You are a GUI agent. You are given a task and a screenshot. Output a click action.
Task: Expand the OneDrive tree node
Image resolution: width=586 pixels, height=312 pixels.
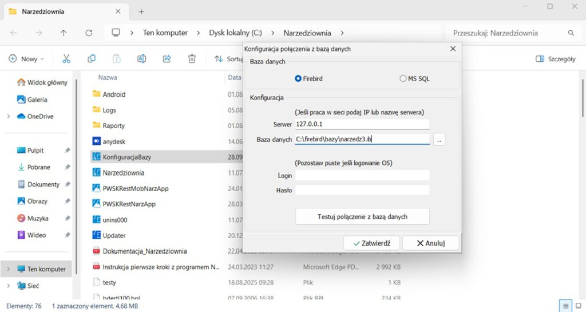tap(8, 116)
